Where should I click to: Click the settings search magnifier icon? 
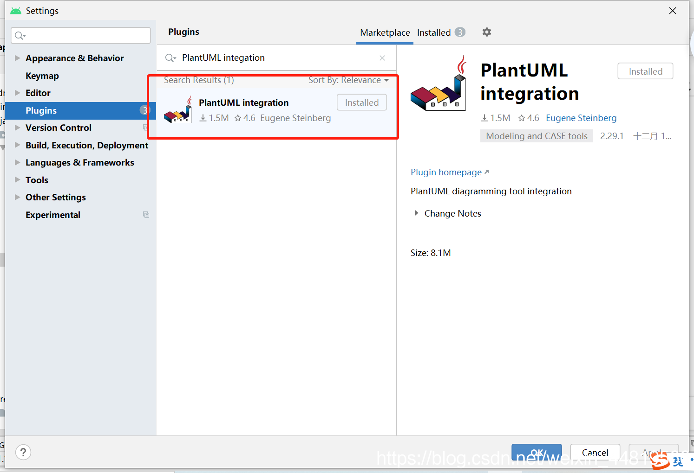click(x=20, y=36)
